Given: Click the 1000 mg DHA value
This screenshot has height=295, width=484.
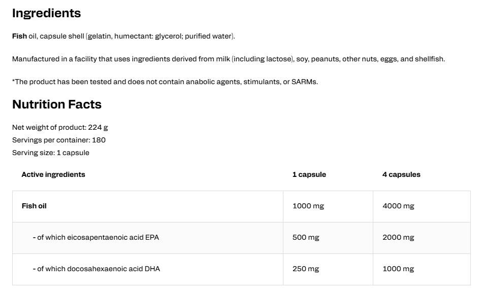Looking at the screenshot, I should coord(398,269).
